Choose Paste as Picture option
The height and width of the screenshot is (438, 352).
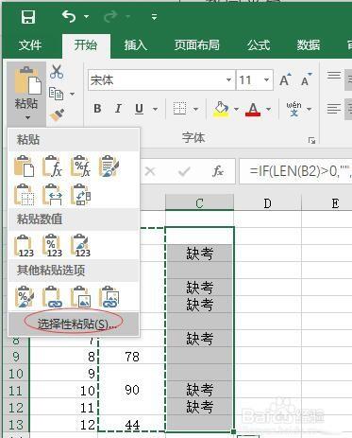tap(80, 296)
